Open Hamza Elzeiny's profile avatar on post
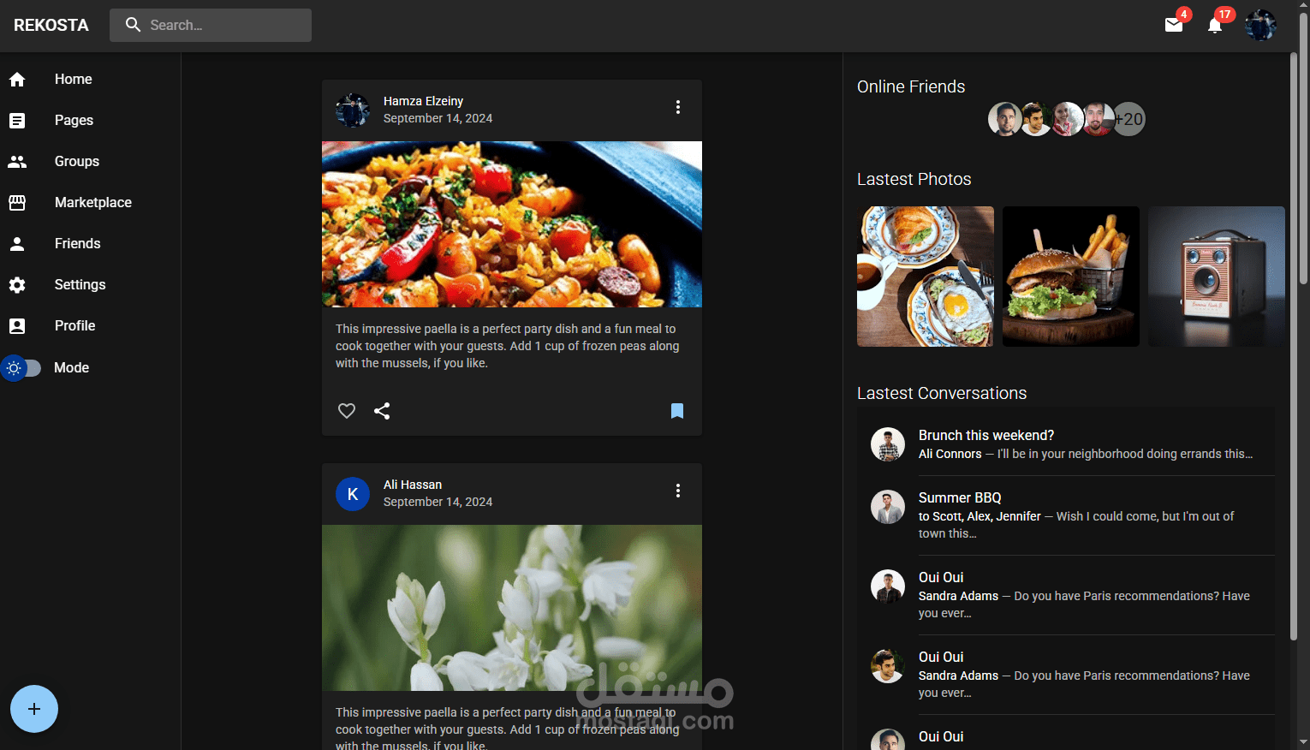Viewport: 1310px width, 750px height. [x=353, y=110]
